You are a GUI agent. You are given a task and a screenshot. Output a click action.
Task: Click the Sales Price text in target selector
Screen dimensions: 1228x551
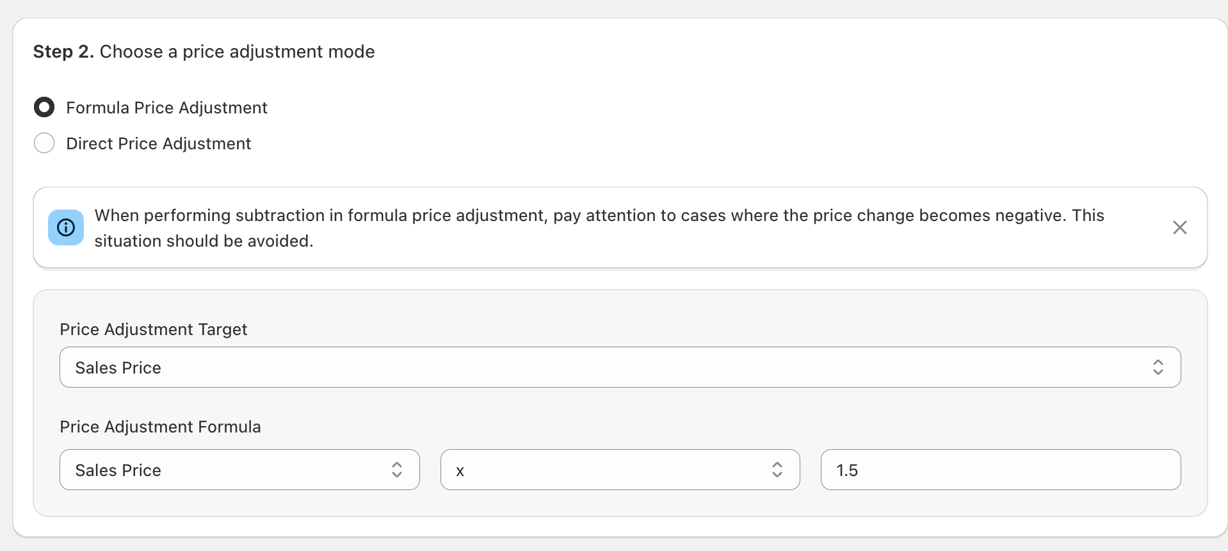(118, 368)
